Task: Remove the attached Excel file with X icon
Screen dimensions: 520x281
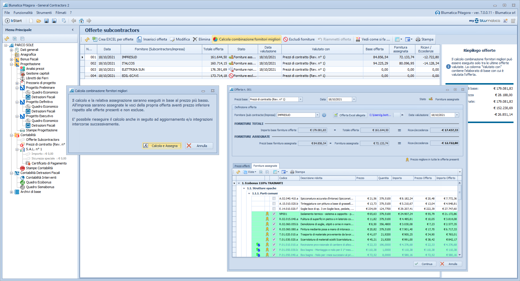Action: [x=402, y=115]
